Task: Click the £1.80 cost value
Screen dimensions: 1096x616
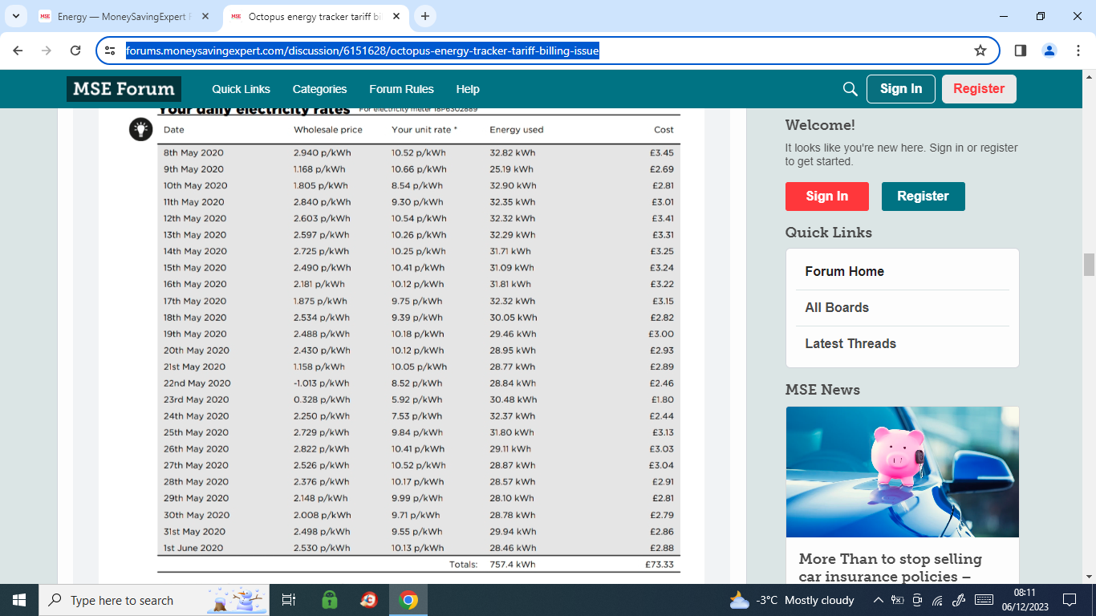Action: [662, 399]
